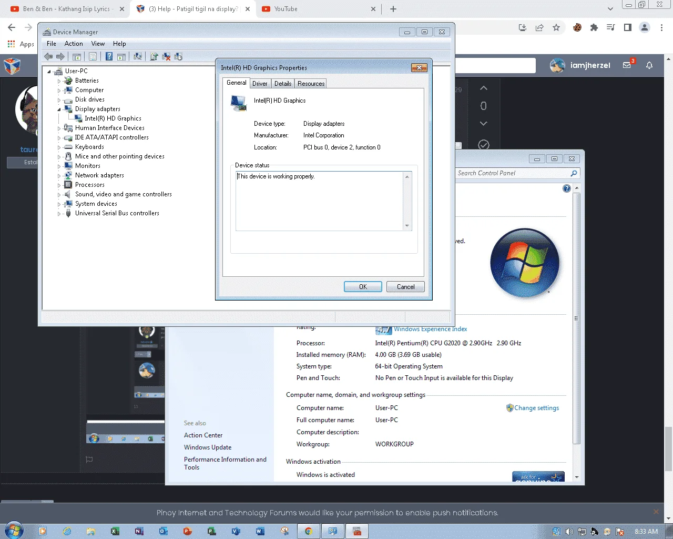Viewport: 673px width, 539px height.
Task: Switch to Driver tab in properties dialog
Action: click(x=260, y=84)
